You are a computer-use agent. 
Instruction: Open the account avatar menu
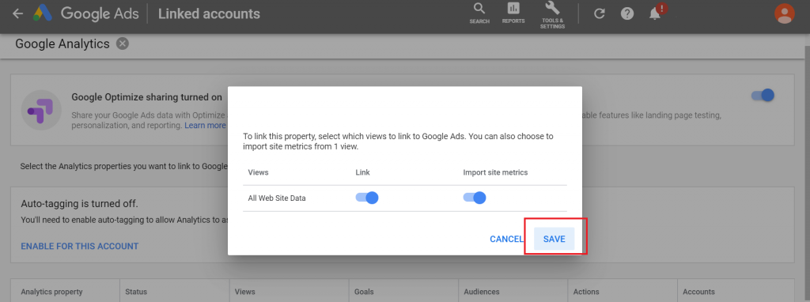click(784, 13)
